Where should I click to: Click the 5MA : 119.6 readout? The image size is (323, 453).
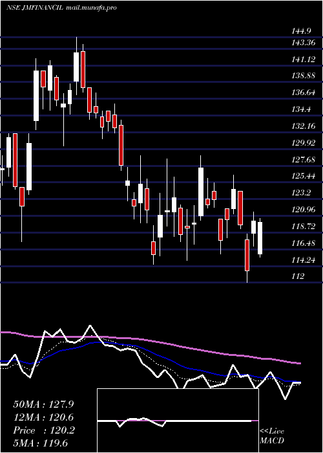(41, 443)
